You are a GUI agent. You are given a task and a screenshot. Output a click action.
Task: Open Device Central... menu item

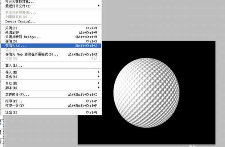pyautogui.click(x=51, y=21)
